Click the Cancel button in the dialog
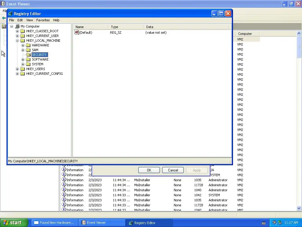The height and width of the screenshot is (227, 302). [173, 170]
